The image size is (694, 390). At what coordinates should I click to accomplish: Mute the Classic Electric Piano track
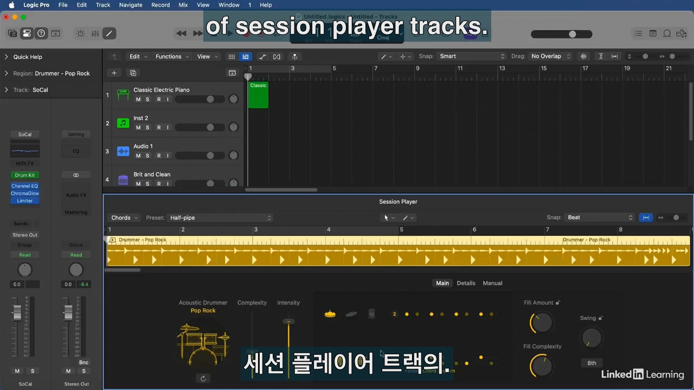(138, 99)
